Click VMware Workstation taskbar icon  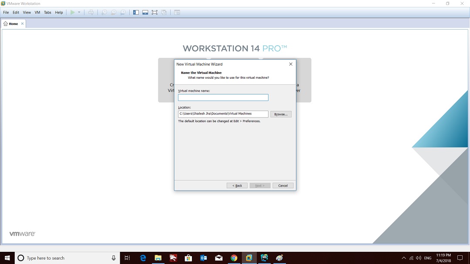click(249, 258)
